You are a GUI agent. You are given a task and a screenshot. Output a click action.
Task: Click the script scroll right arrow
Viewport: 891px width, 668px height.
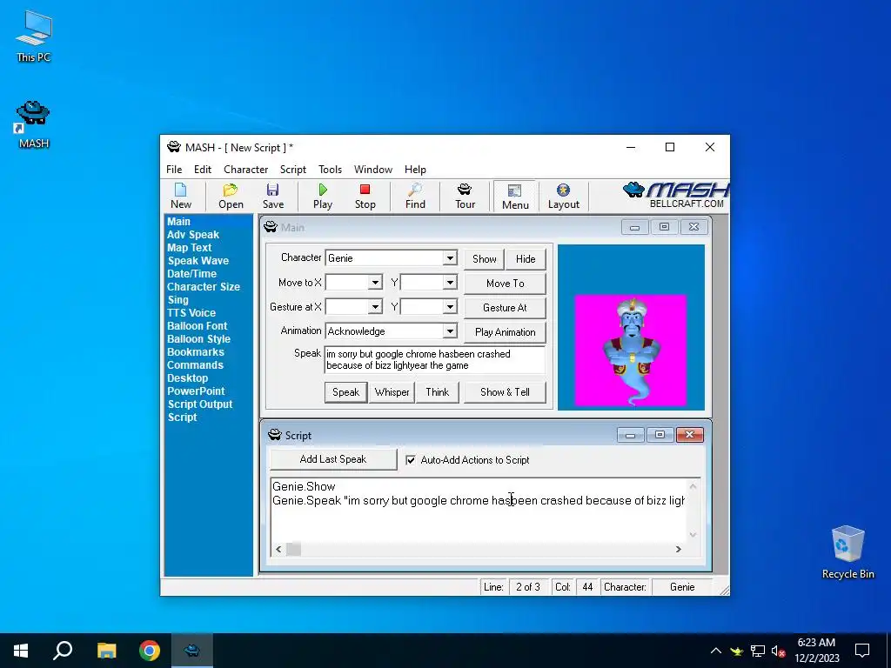point(678,549)
